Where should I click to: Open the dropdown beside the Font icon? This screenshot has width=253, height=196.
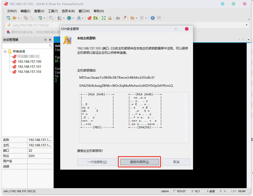point(83,18)
